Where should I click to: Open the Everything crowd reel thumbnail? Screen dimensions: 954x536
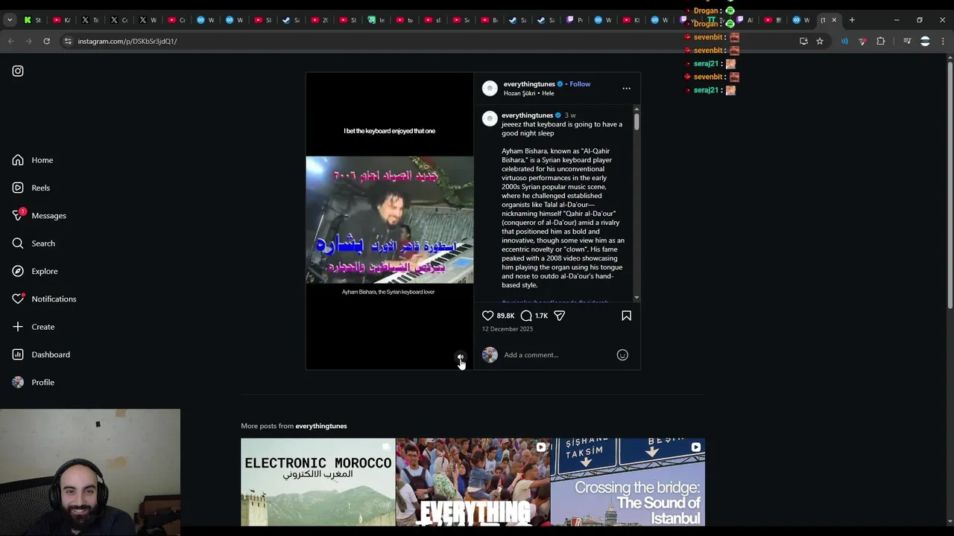[x=473, y=482]
